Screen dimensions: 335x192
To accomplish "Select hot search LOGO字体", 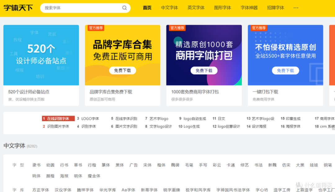I will 90,119.
